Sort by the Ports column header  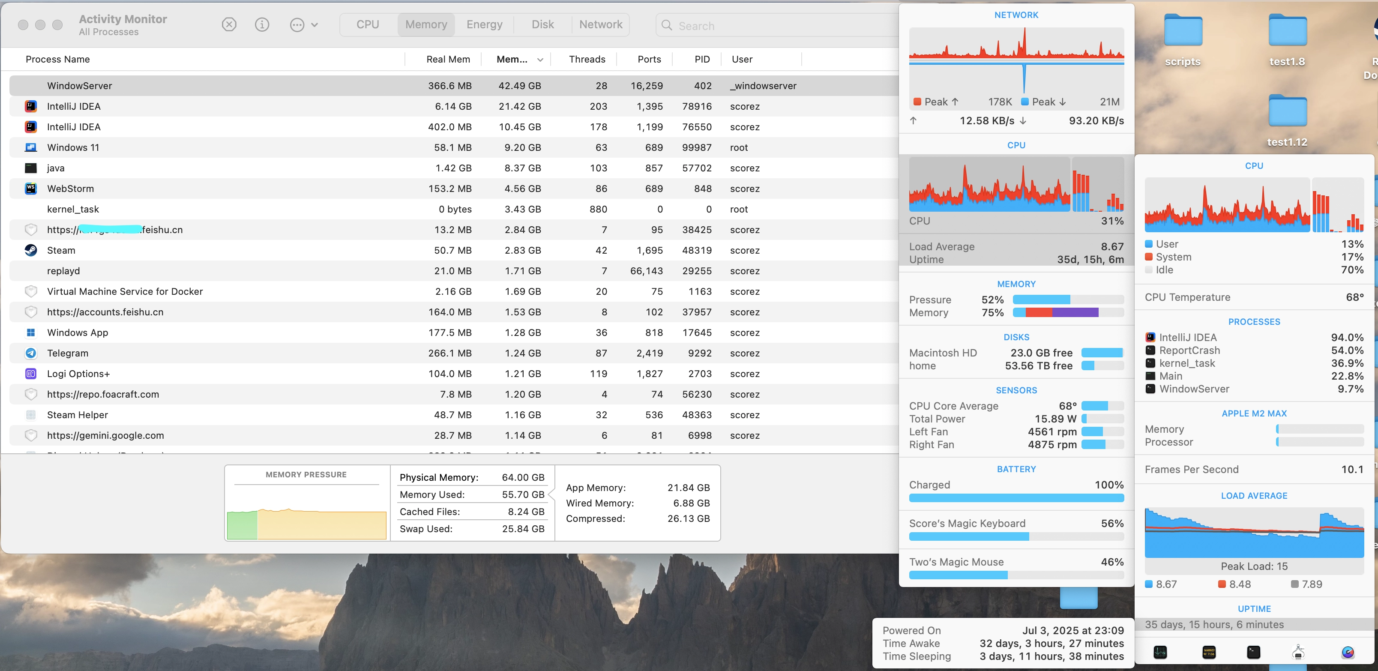(649, 60)
